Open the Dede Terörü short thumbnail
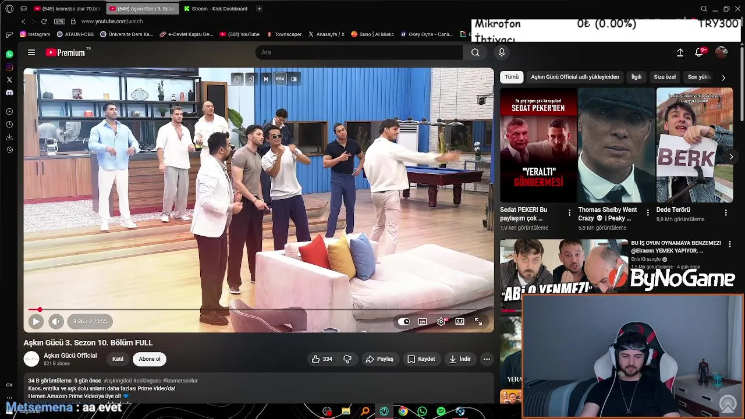 (x=694, y=145)
